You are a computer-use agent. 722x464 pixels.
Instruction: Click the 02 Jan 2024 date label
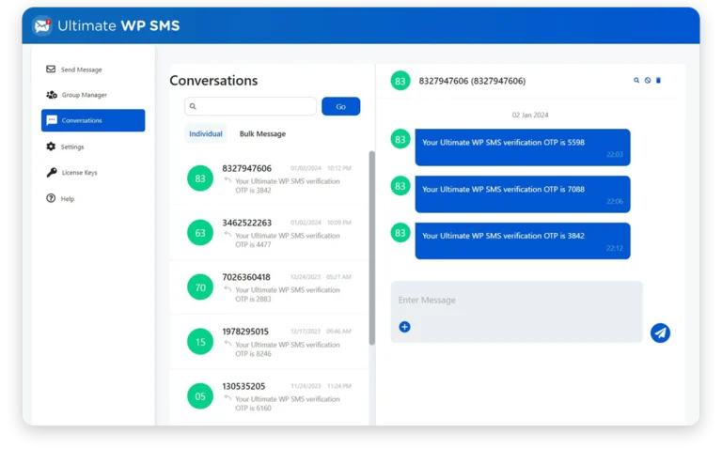point(530,115)
